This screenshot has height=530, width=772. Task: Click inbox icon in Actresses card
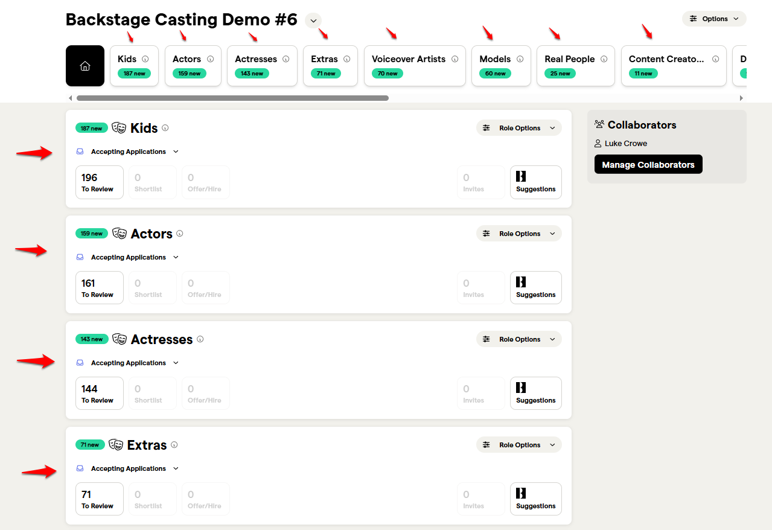tap(80, 363)
